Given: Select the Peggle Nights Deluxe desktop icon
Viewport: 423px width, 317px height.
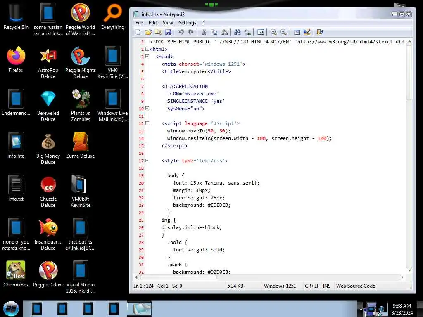Looking at the screenshot, I should [81, 63].
